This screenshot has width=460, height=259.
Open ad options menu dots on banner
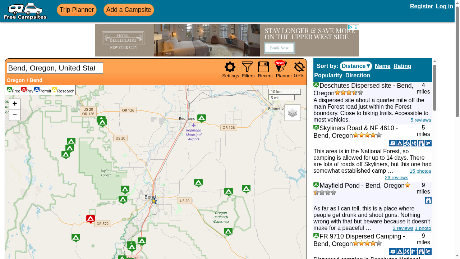click(x=356, y=27)
